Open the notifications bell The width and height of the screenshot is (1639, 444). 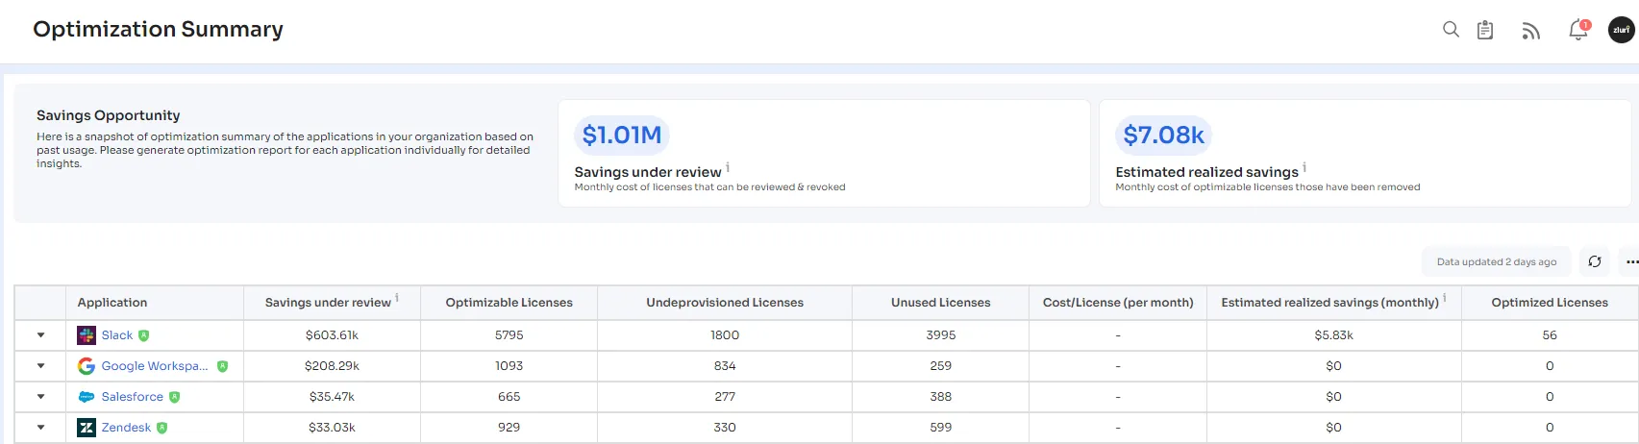tap(1578, 30)
